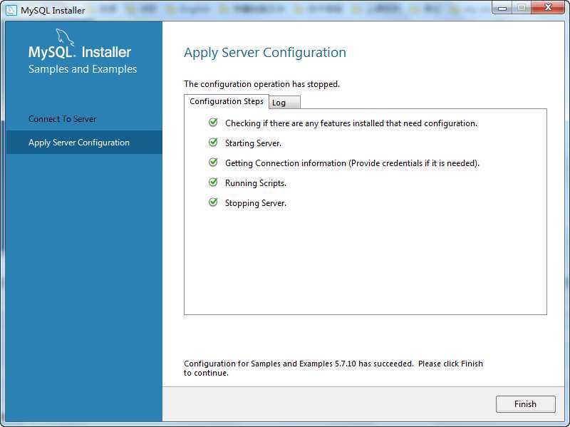Screen dimensions: 570x427
Task: Click the MySQL Installer title bar icon
Action: tap(11, 10)
